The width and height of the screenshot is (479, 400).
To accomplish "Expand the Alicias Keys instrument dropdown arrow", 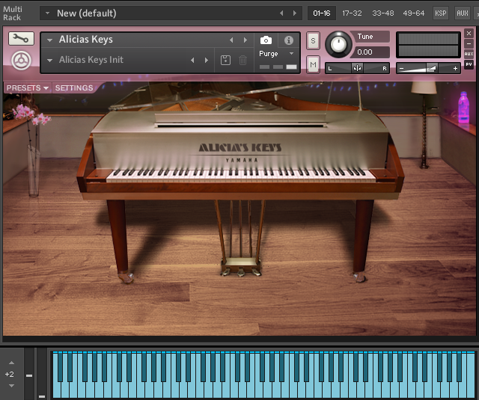I will click(x=50, y=40).
